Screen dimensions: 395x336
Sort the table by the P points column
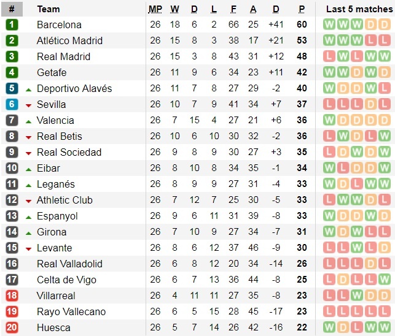[x=302, y=9]
